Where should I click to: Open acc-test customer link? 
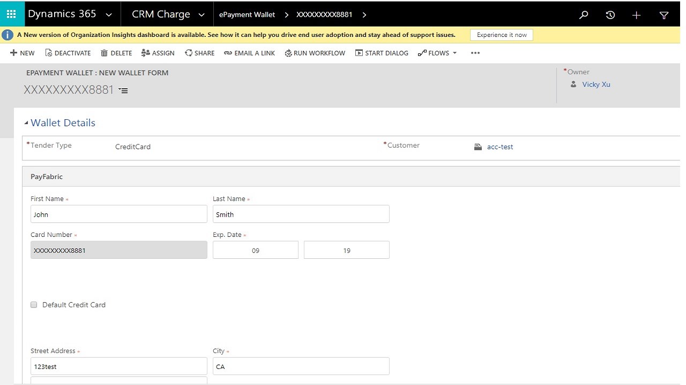tap(500, 147)
